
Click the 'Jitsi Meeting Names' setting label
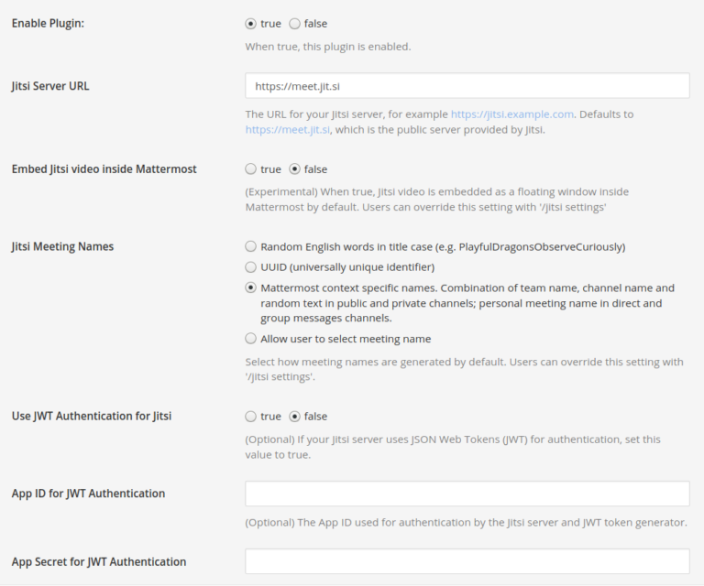(x=62, y=246)
